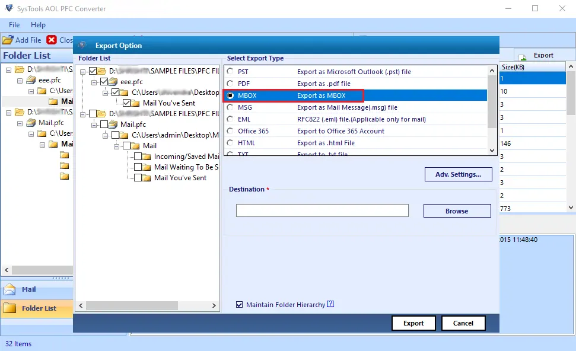Screen dimensions: 576x351
Task: Check the Incoming/Saved Mail checkbox
Action: point(138,157)
